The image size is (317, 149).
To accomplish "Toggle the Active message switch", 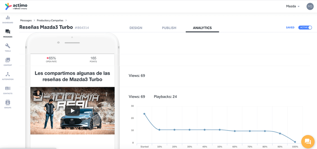I will 305,28.
